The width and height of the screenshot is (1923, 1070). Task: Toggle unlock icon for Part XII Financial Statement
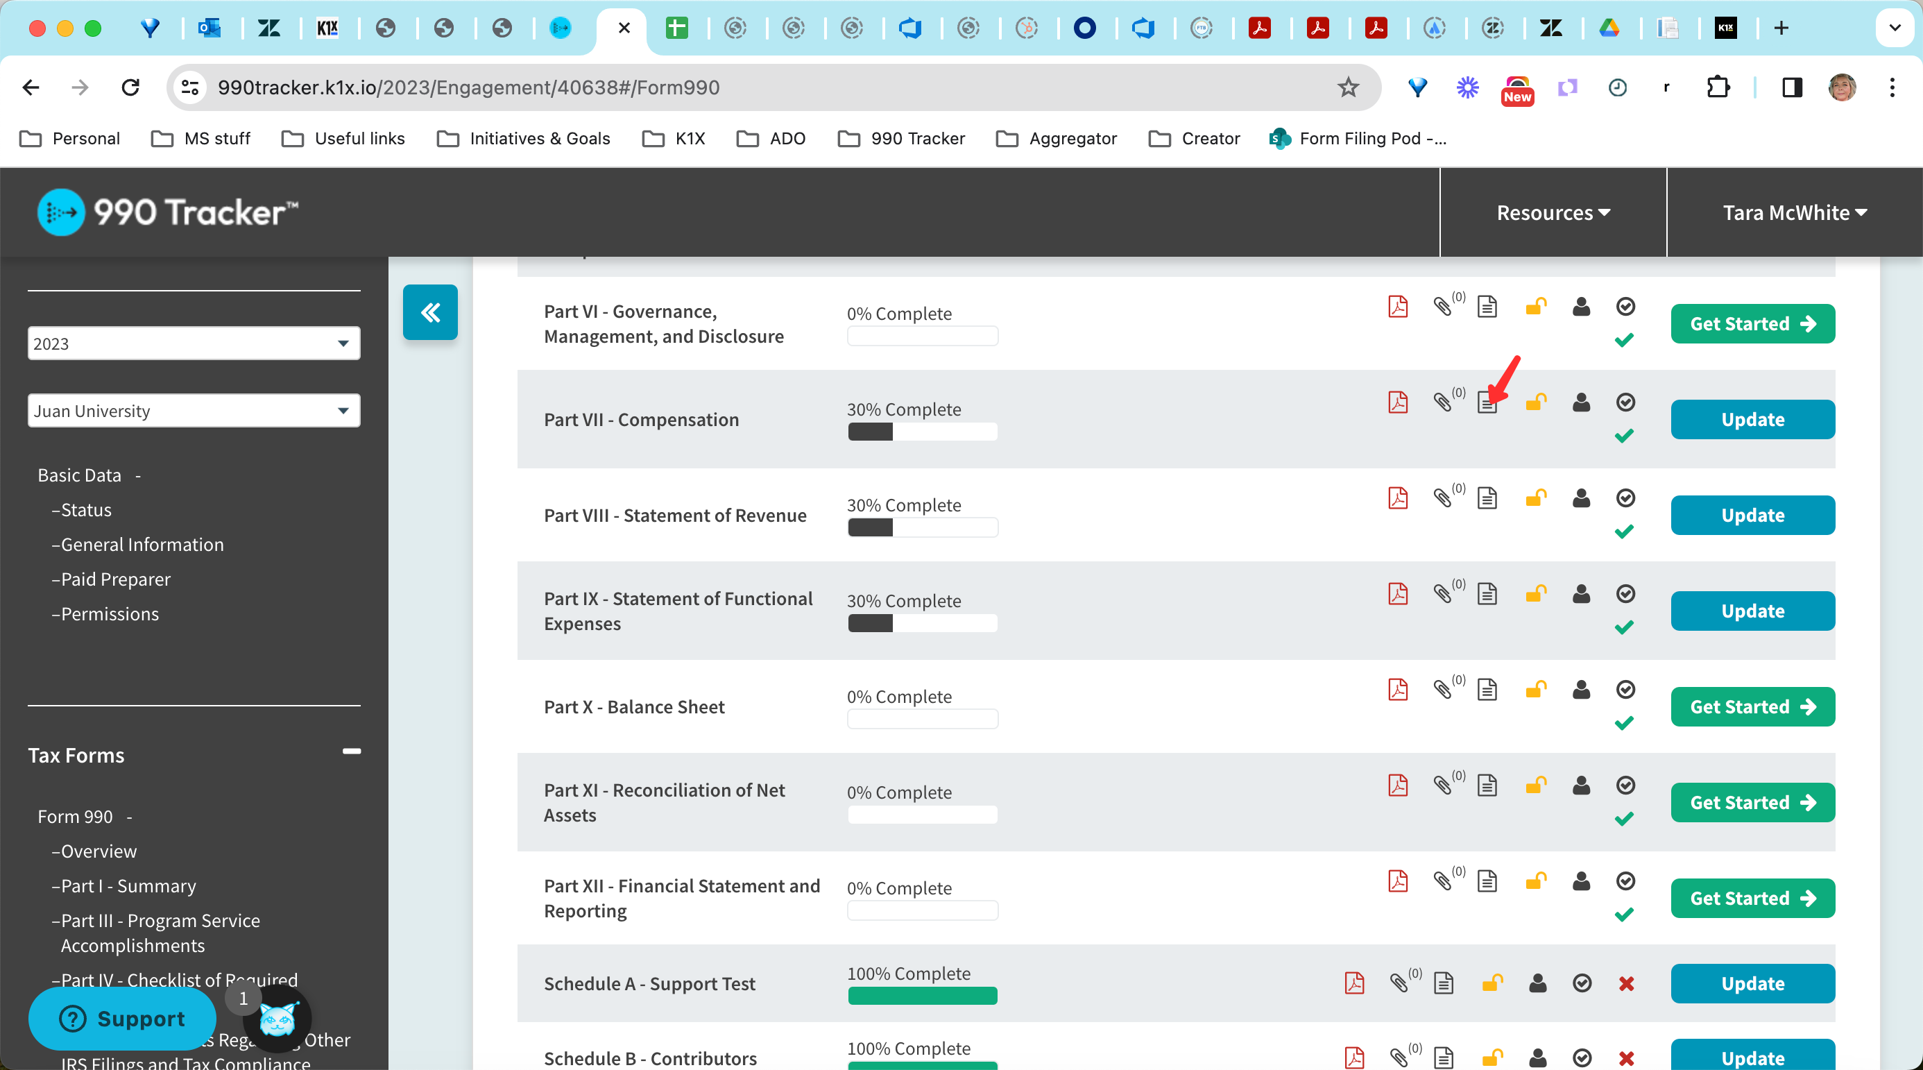(1535, 881)
